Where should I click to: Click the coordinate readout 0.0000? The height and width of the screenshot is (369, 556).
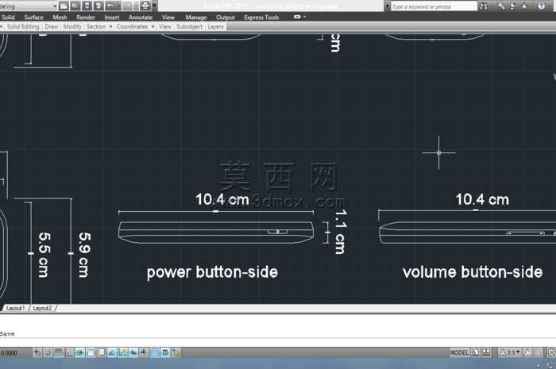9,352
